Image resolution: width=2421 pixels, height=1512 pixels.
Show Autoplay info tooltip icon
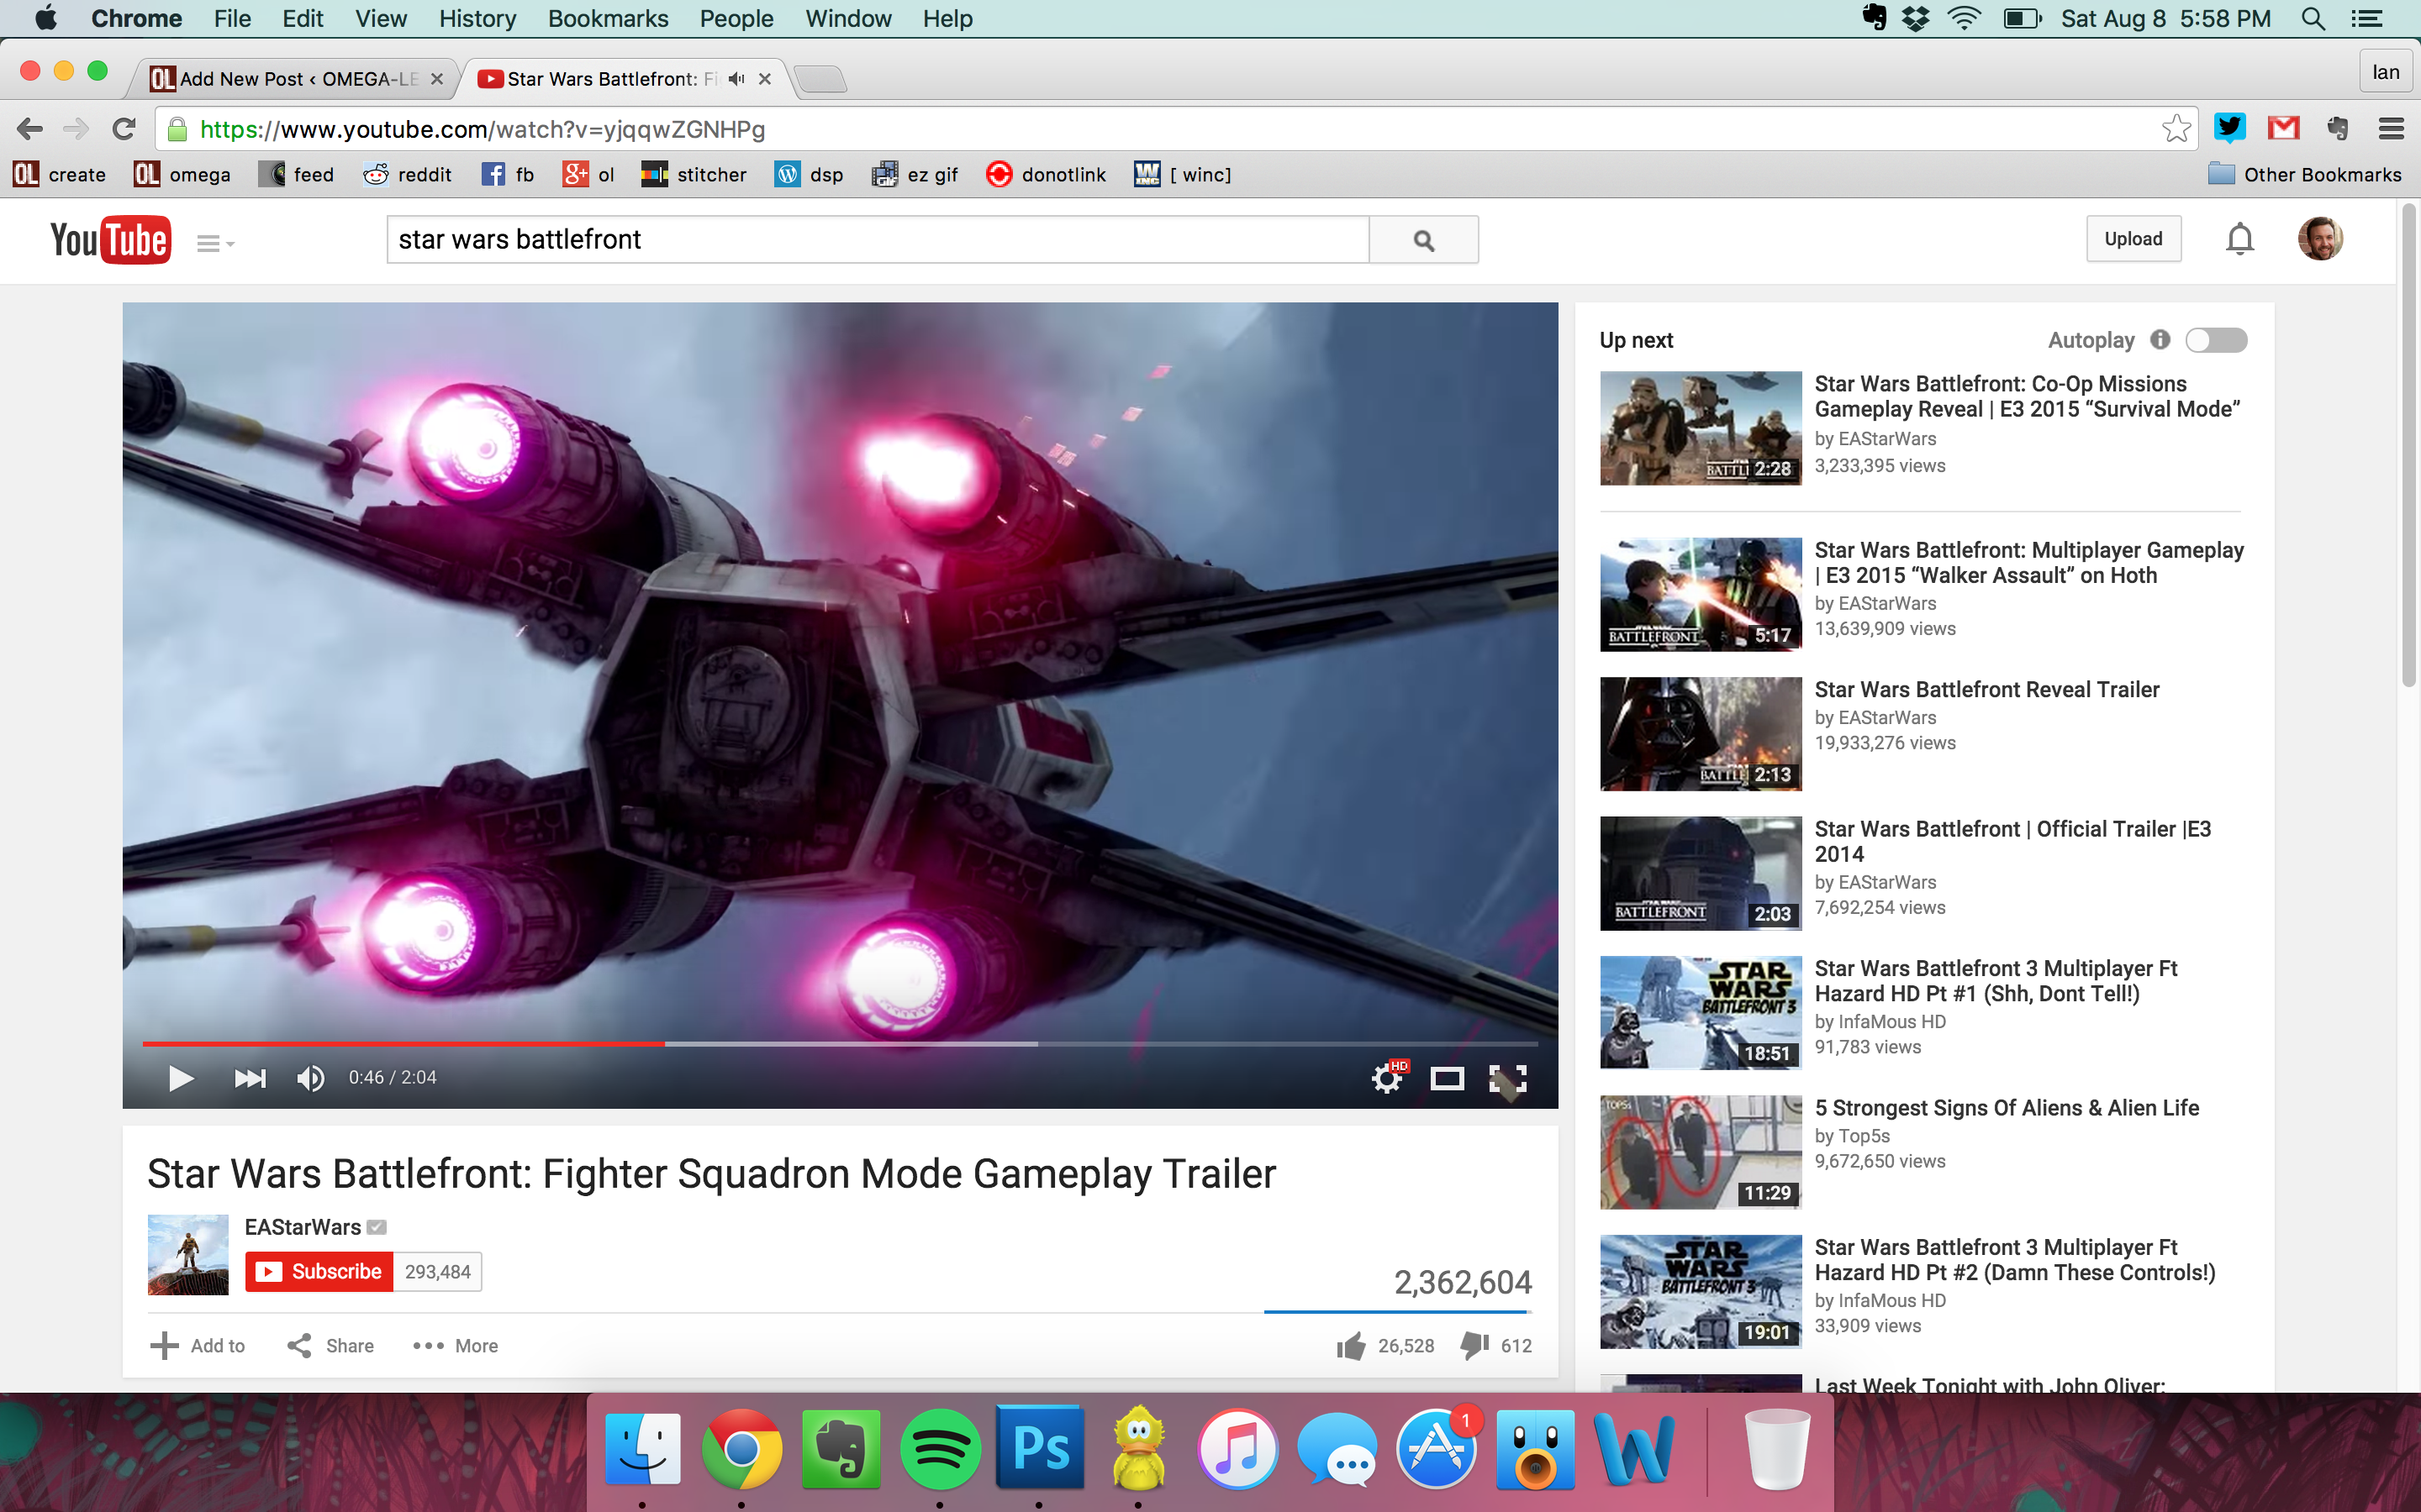point(2161,340)
